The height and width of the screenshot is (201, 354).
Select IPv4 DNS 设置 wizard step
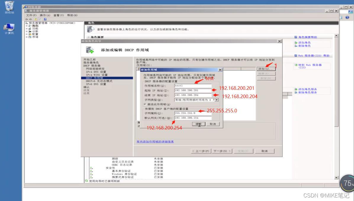coord(96,72)
